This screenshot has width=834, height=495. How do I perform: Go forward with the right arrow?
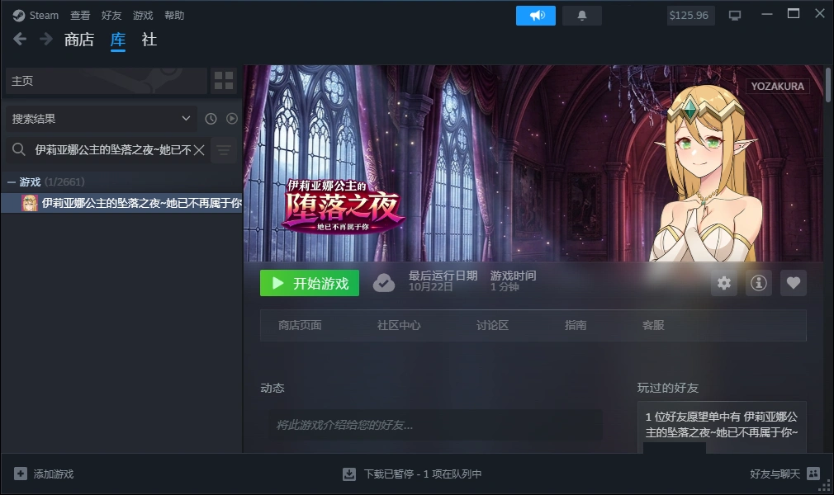pos(46,40)
